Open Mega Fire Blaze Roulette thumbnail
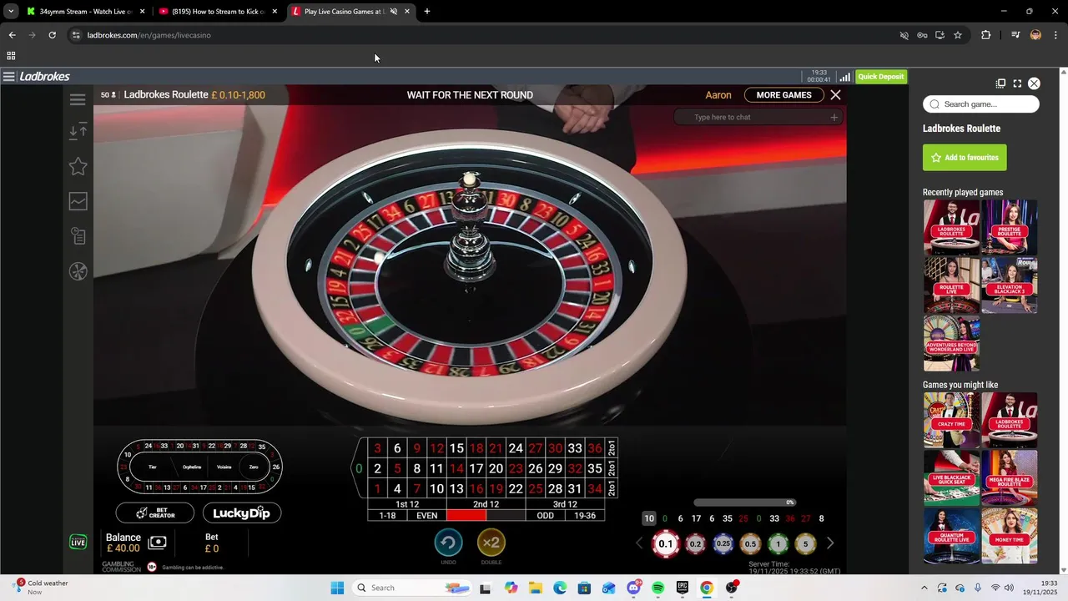The image size is (1068, 601). click(1010, 477)
